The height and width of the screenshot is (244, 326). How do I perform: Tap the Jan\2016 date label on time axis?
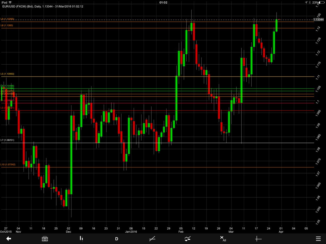[x=131, y=232]
